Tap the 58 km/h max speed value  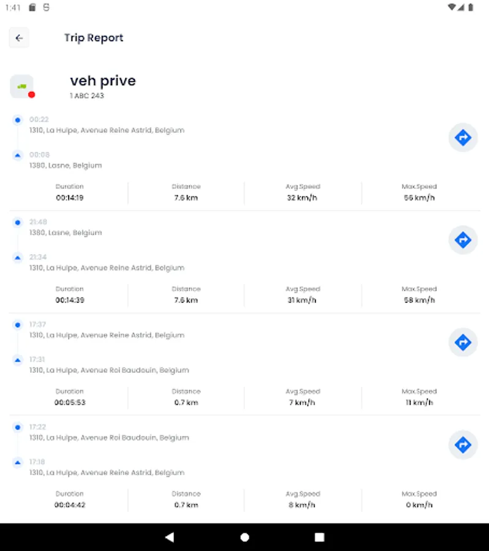419,300
